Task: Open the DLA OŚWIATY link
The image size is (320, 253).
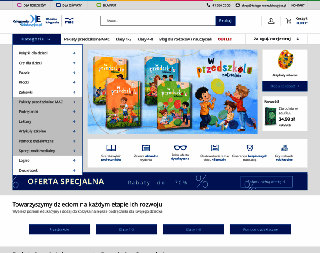Action: pos(72,5)
